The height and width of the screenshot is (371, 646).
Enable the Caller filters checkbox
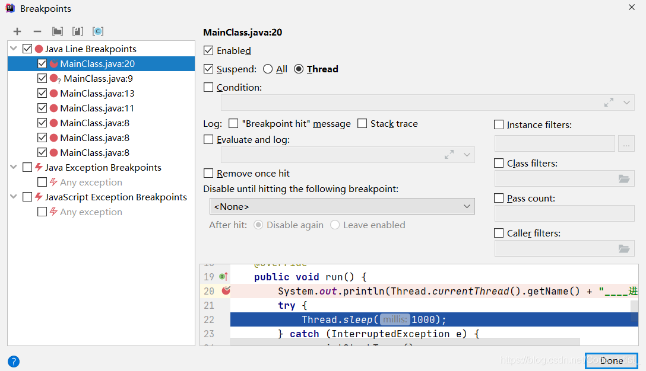499,234
